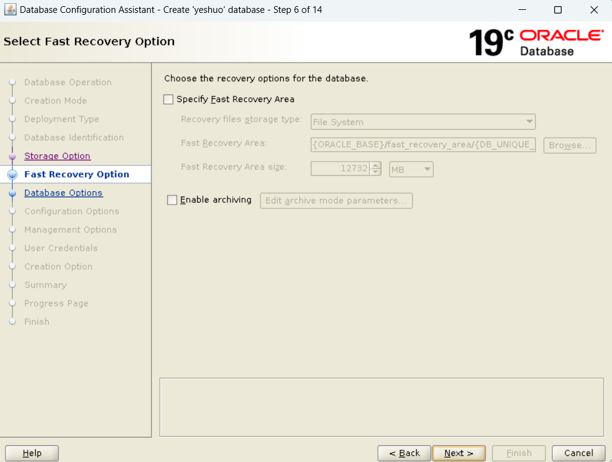This screenshot has height=462, width=612.
Task: Go to the Storage Option step
Action: point(57,156)
